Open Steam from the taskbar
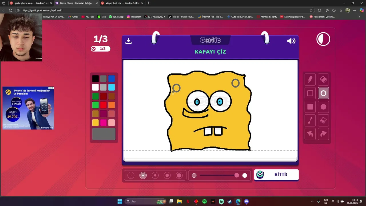 click(x=230, y=201)
